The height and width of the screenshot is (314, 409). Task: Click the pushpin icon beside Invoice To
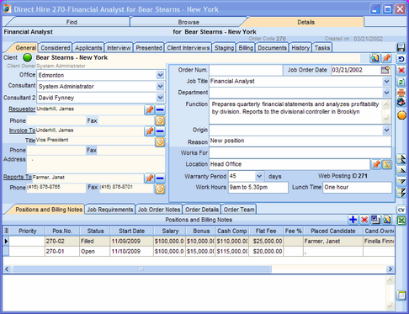click(x=149, y=130)
